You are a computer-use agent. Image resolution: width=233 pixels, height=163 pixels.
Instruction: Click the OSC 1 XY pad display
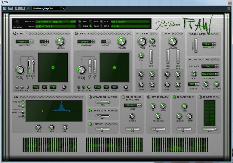click(53, 68)
